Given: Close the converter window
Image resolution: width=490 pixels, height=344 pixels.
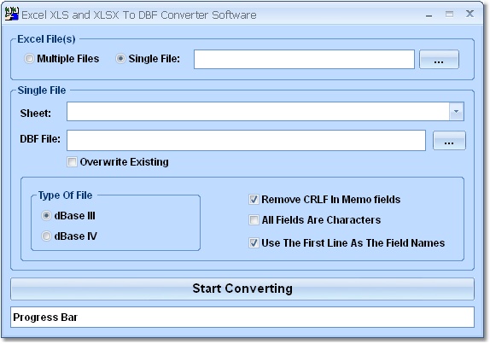Looking at the screenshot, I should pyautogui.click(x=470, y=14).
